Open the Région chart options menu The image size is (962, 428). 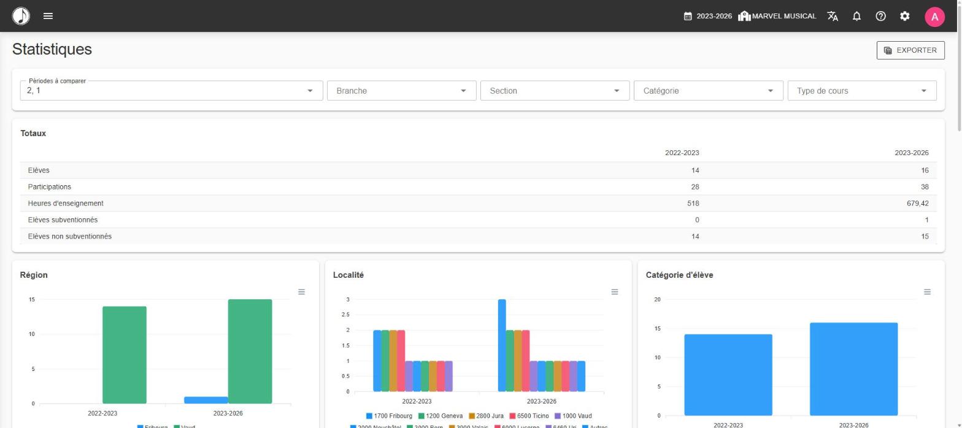tap(301, 292)
